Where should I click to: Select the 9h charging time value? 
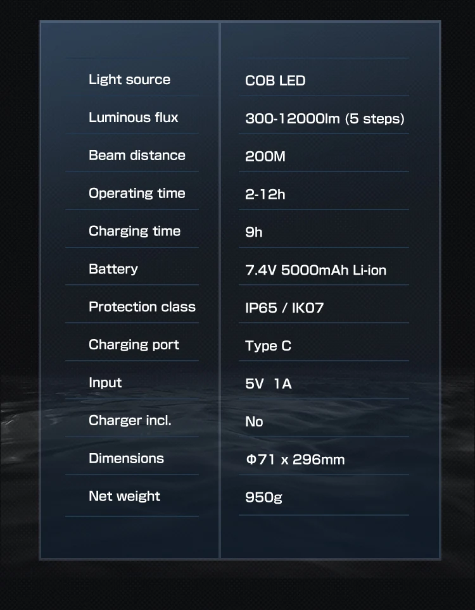(254, 232)
